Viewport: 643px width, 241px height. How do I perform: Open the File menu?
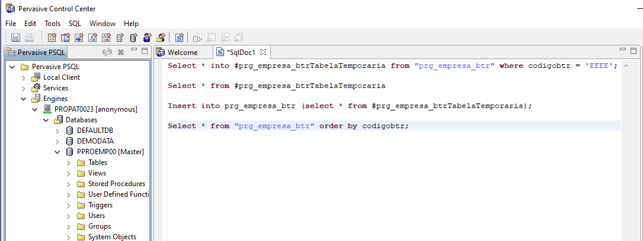[x=11, y=24]
